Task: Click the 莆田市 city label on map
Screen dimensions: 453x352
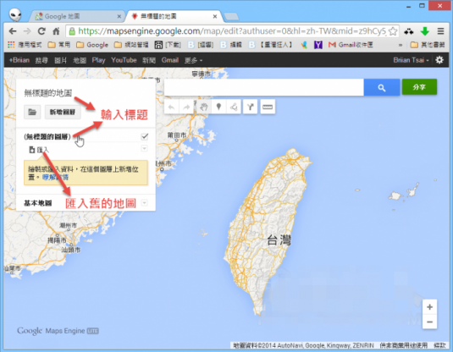Action: (x=177, y=135)
